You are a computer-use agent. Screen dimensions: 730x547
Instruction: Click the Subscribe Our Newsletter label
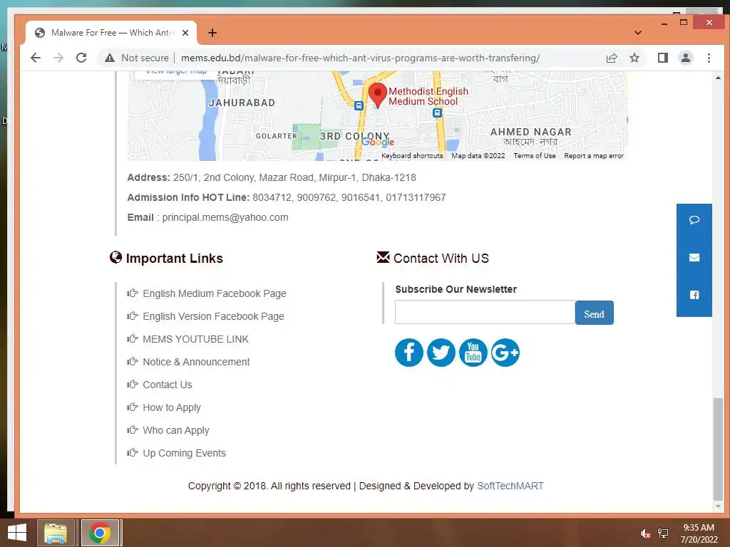click(456, 289)
